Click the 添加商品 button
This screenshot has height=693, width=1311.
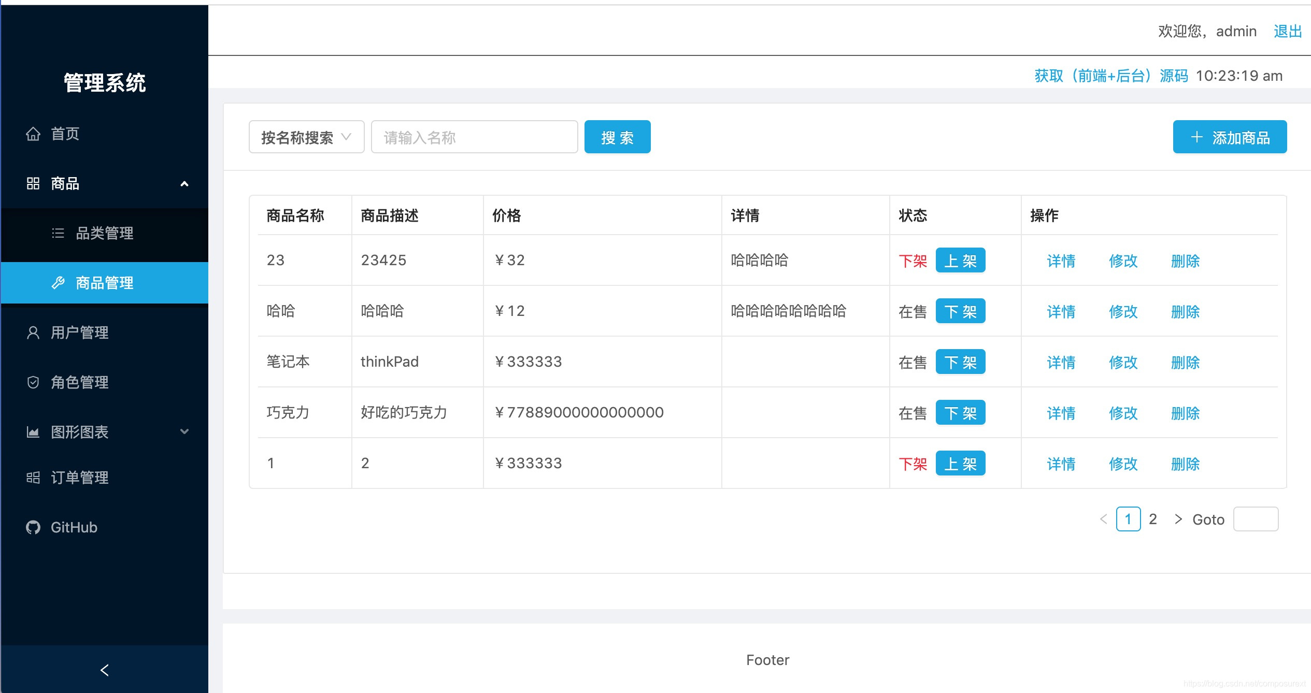pos(1230,137)
